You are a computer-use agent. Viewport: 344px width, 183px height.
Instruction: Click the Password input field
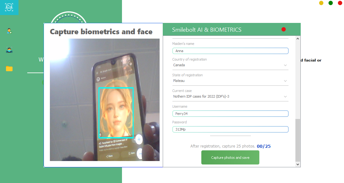(x=230, y=129)
